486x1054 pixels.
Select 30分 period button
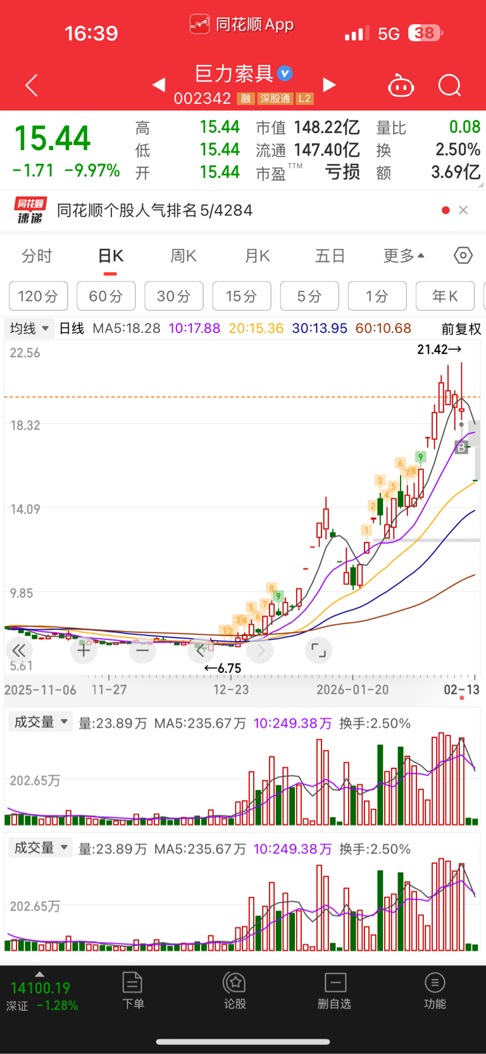click(x=174, y=296)
